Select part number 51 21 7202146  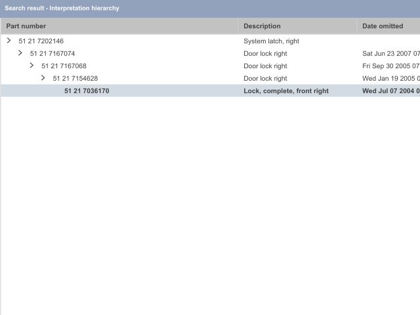pos(41,41)
